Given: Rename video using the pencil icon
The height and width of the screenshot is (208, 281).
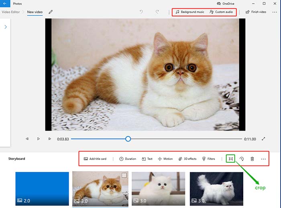Looking at the screenshot, I should pos(51,12).
